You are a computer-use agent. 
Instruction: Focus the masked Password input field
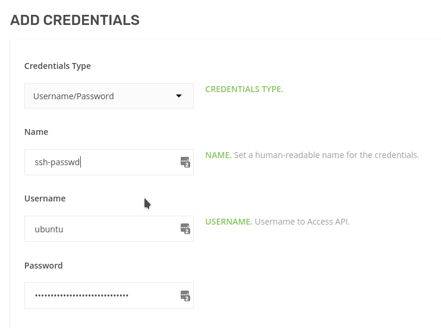pyautogui.click(x=109, y=296)
